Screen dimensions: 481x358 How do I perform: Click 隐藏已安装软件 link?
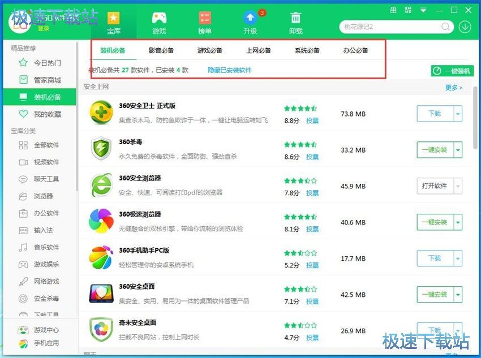click(x=229, y=70)
